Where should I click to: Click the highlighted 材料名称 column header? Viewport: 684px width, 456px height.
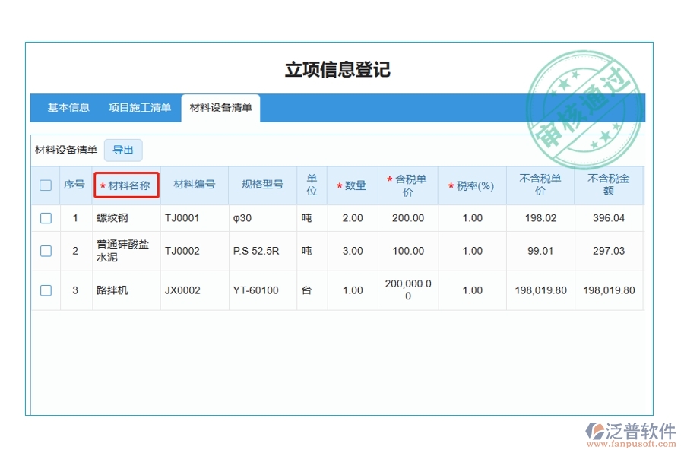click(x=125, y=185)
